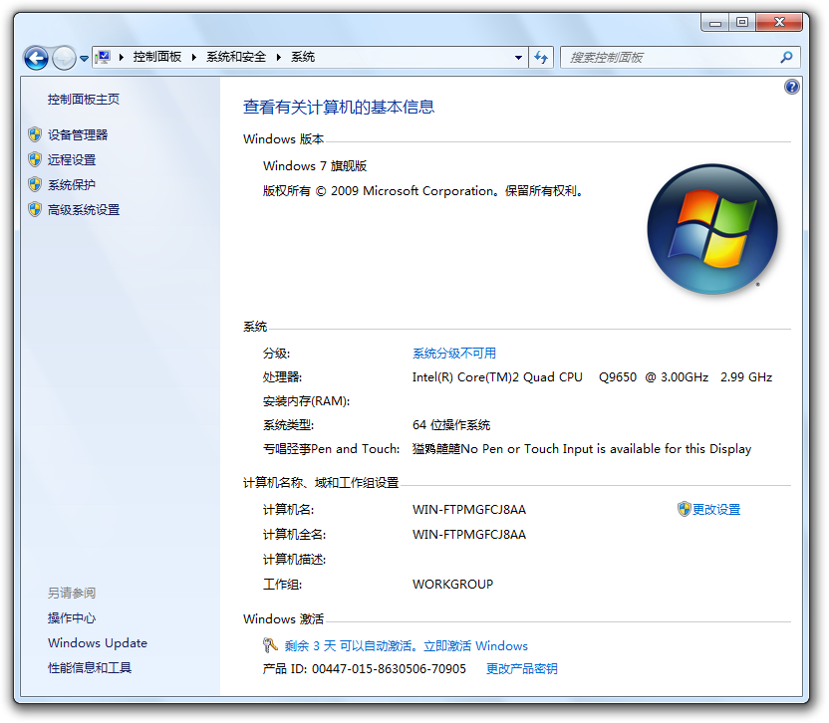
Task: Click the 64 位操作系统 value
Action: point(451,425)
